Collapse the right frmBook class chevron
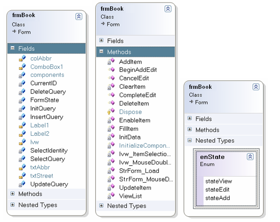Viewport: 280px width, 222px height. pos(256,87)
